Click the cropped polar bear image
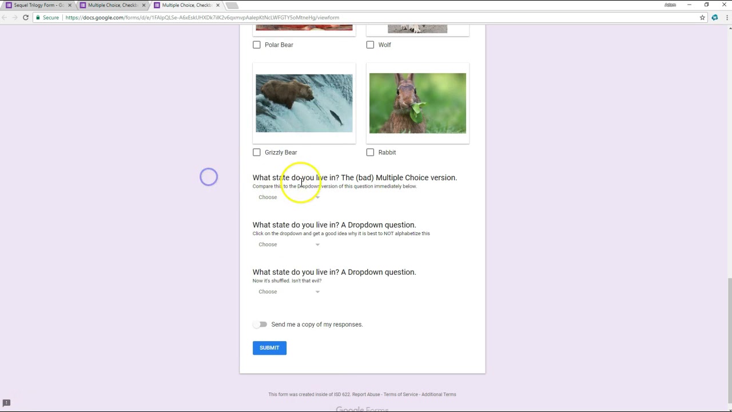732x412 pixels. [x=304, y=27]
